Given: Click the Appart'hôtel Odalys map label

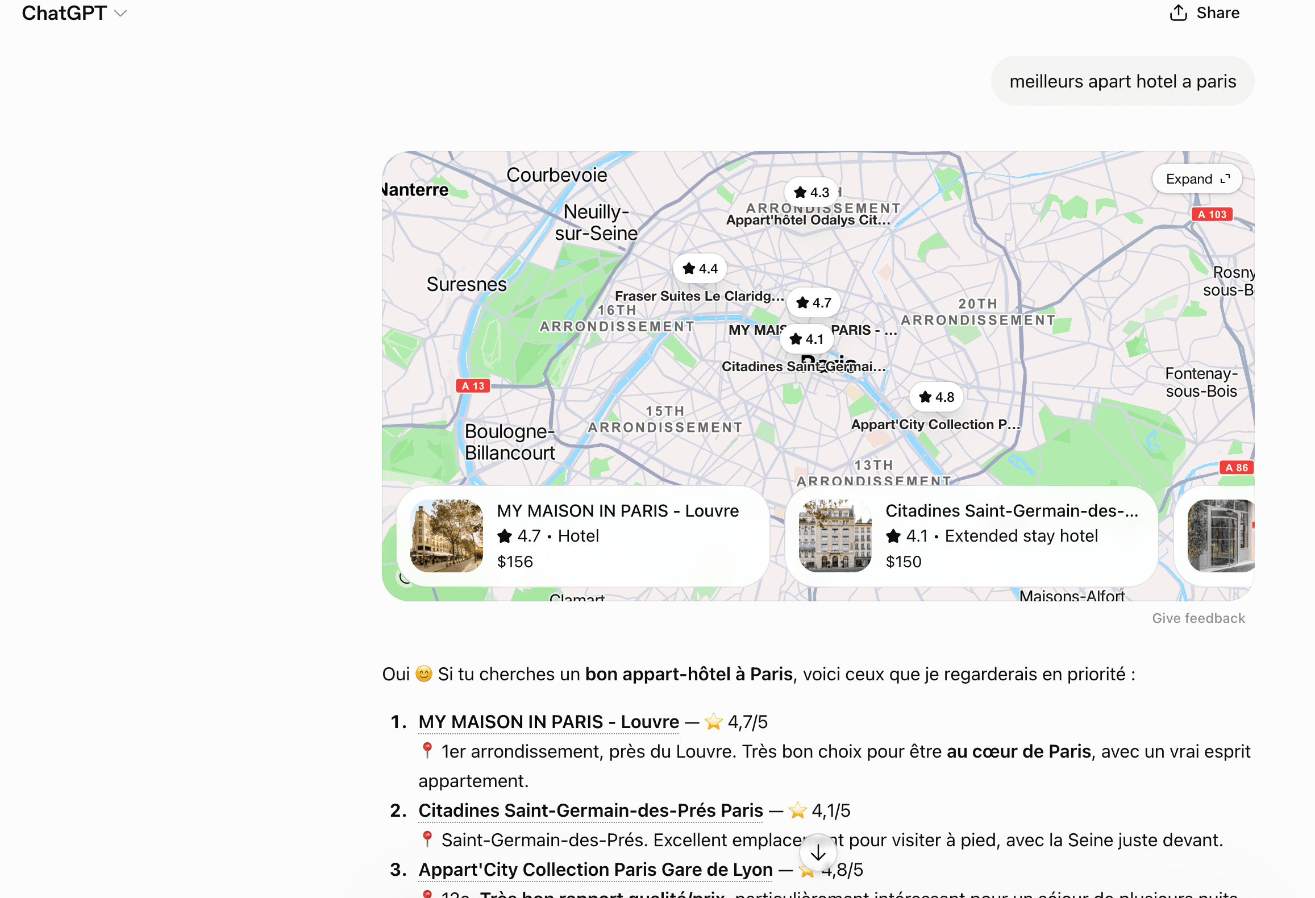Looking at the screenshot, I should pos(808,220).
